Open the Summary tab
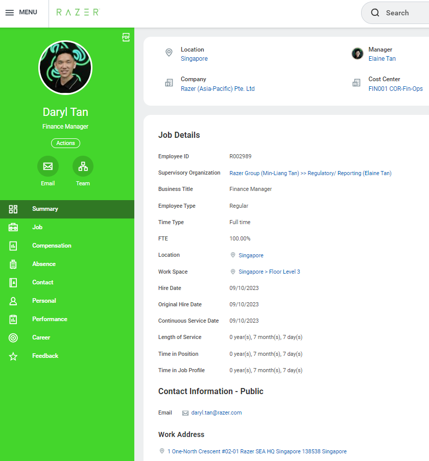Viewport: 429px width, 461px height. tap(67, 209)
